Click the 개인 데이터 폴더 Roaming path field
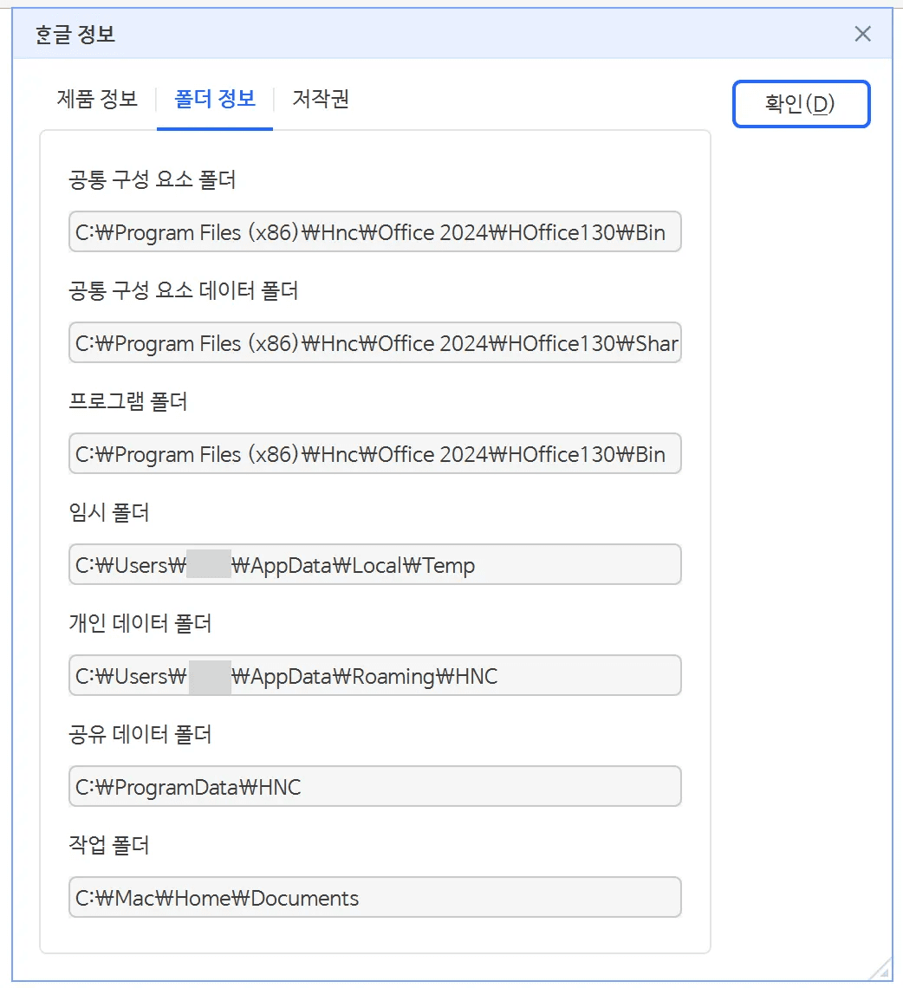The width and height of the screenshot is (903, 988). 374,675
